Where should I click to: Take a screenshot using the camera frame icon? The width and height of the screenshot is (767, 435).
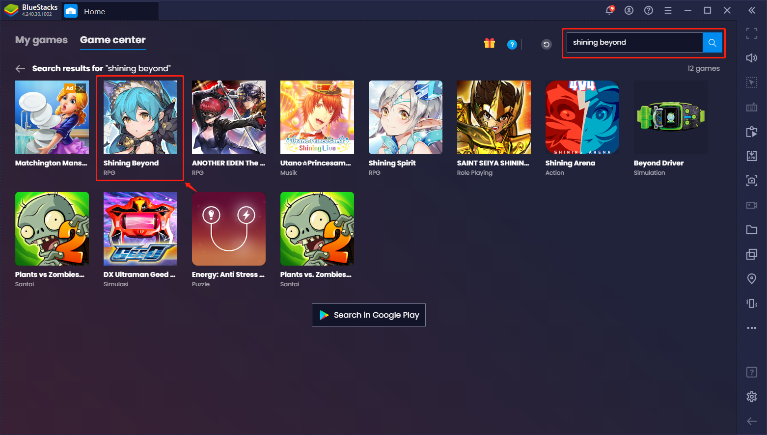752,181
